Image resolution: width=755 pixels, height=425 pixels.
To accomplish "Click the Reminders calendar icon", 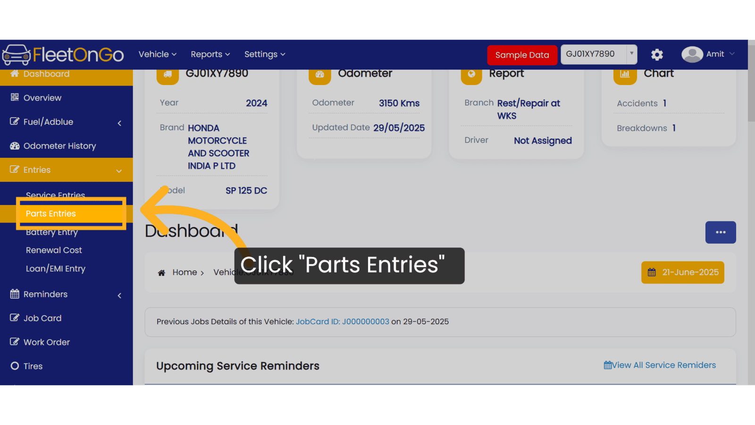I will click(15, 294).
